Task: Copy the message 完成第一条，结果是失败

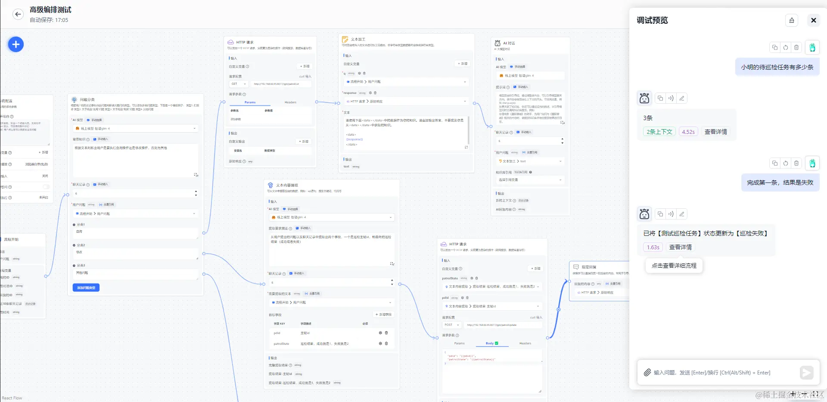Action: pyautogui.click(x=775, y=163)
